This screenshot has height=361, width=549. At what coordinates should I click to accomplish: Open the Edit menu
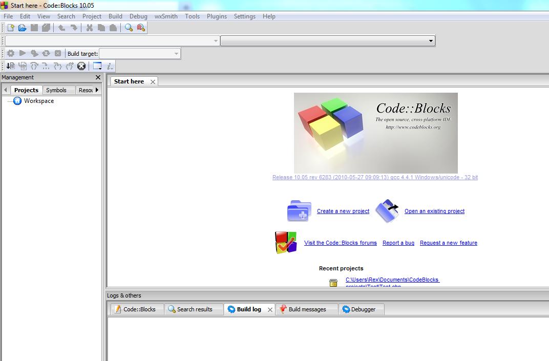point(25,16)
